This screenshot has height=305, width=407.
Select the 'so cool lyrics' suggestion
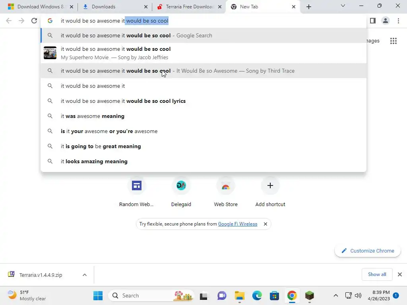[203, 101]
